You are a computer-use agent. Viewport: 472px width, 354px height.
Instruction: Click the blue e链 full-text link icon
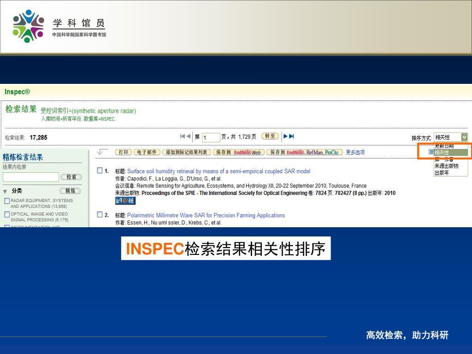point(125,201)
